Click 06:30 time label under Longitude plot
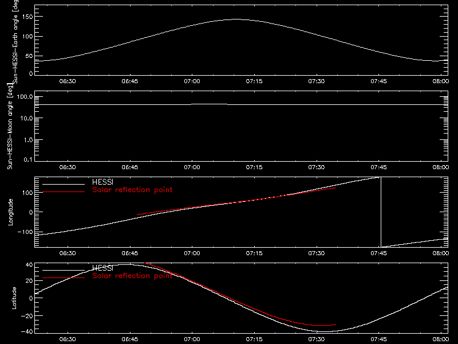Viewport: 458px width, 344px height. pos(68,253)
